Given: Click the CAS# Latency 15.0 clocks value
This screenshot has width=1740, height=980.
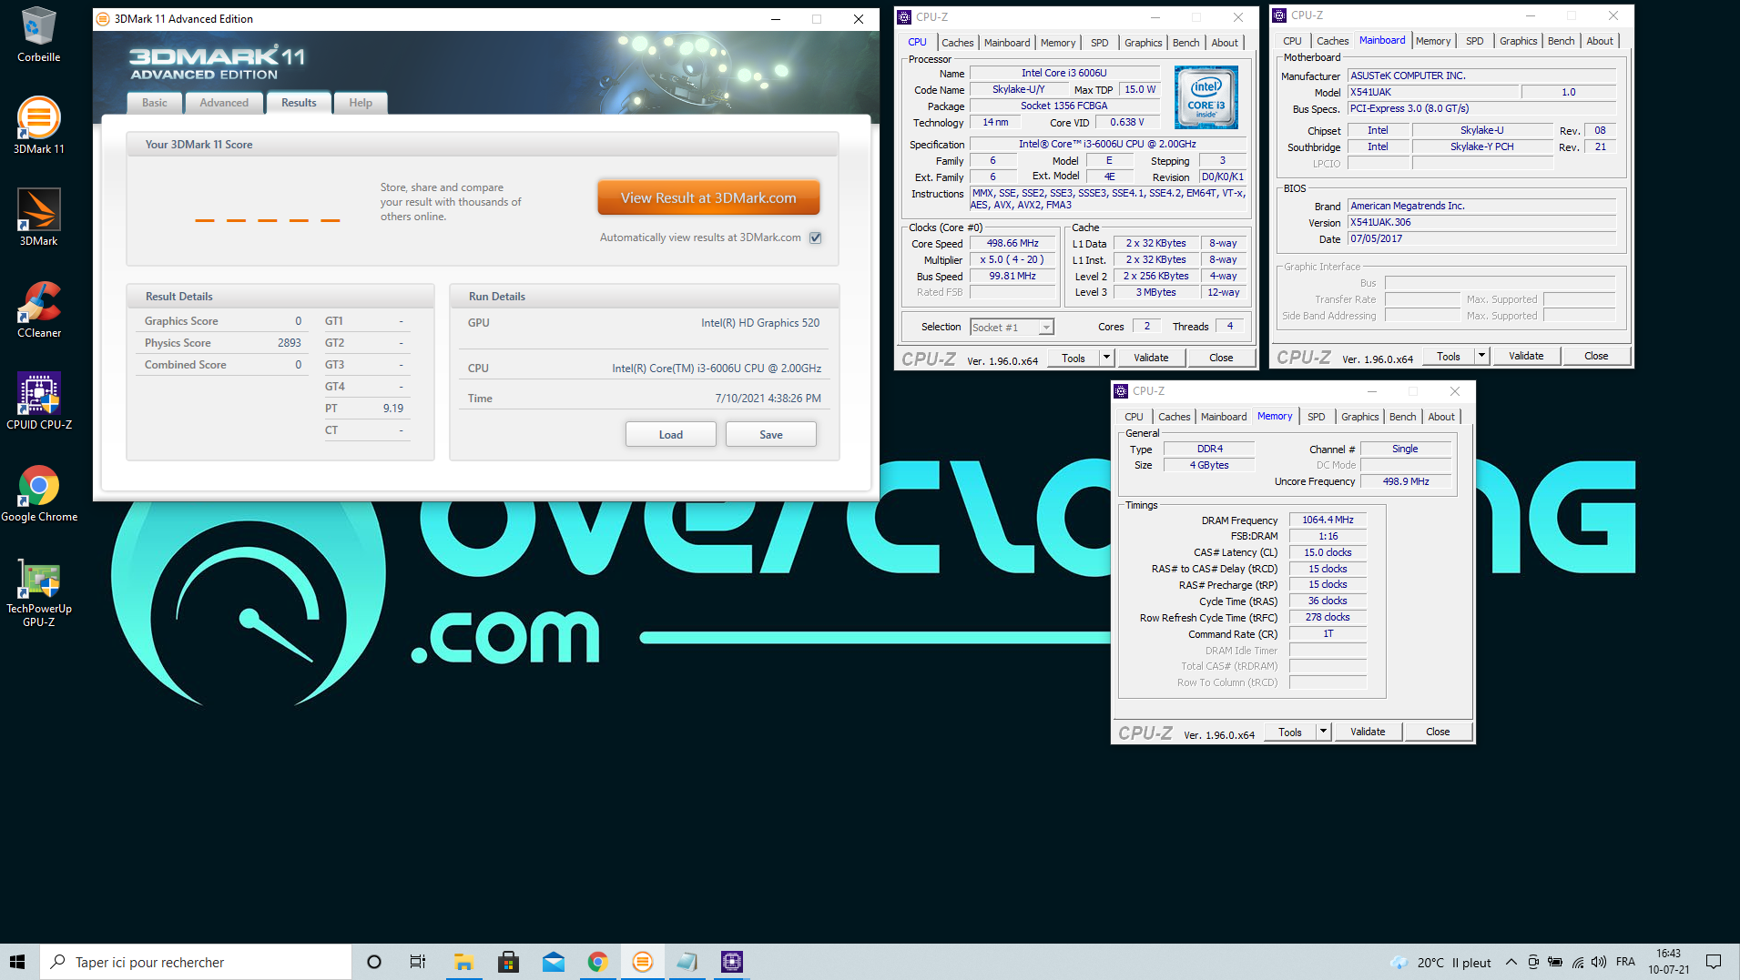Looking at the screenshot, I should click(x=1328, y=552).
